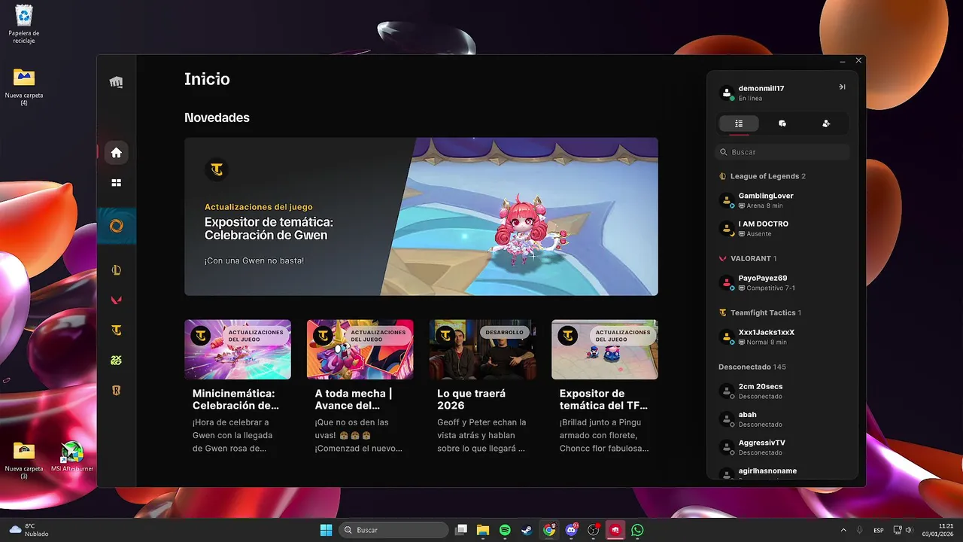
Task: Open the weather widget showing 8°C
Action: (29, 530)
